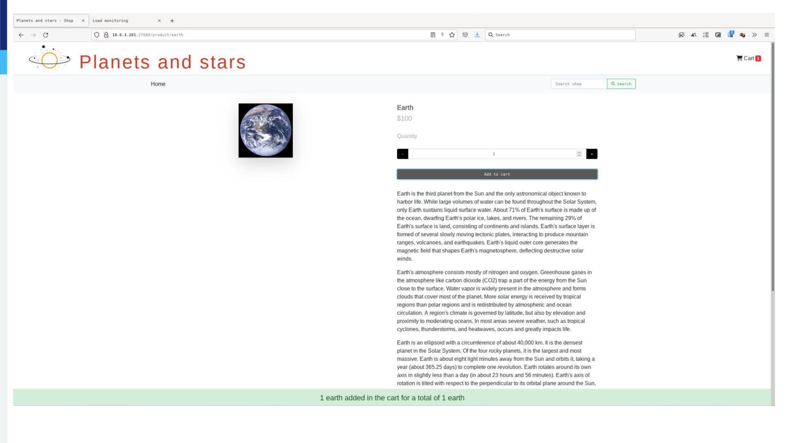Screen dimensions: 788x443
Task: Click the Planets and stars title
Action: [162, 62]
